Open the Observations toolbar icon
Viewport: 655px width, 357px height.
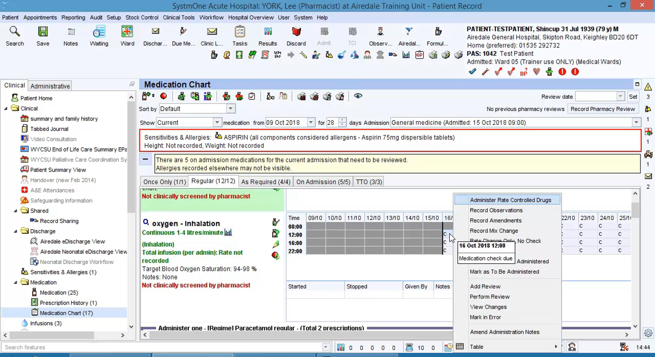[380, 36]
